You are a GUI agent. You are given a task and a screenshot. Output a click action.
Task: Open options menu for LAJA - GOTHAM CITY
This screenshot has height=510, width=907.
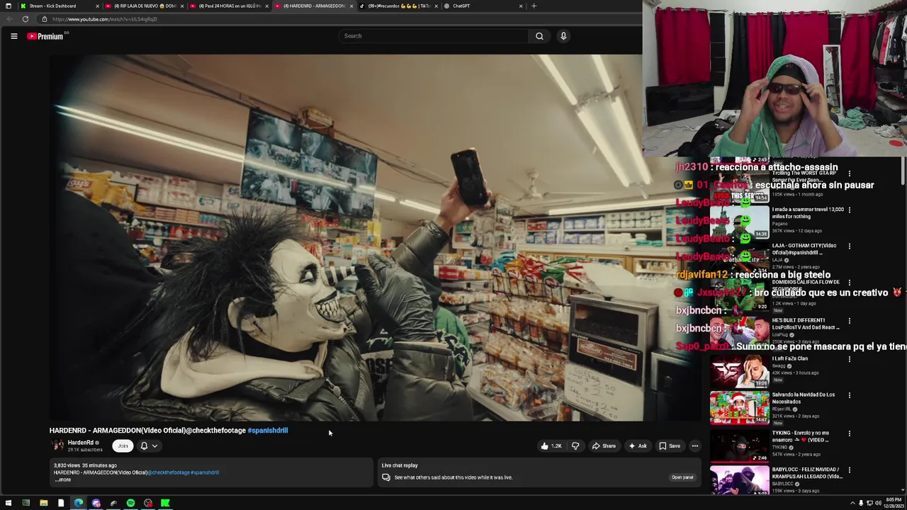click(849, 246)
